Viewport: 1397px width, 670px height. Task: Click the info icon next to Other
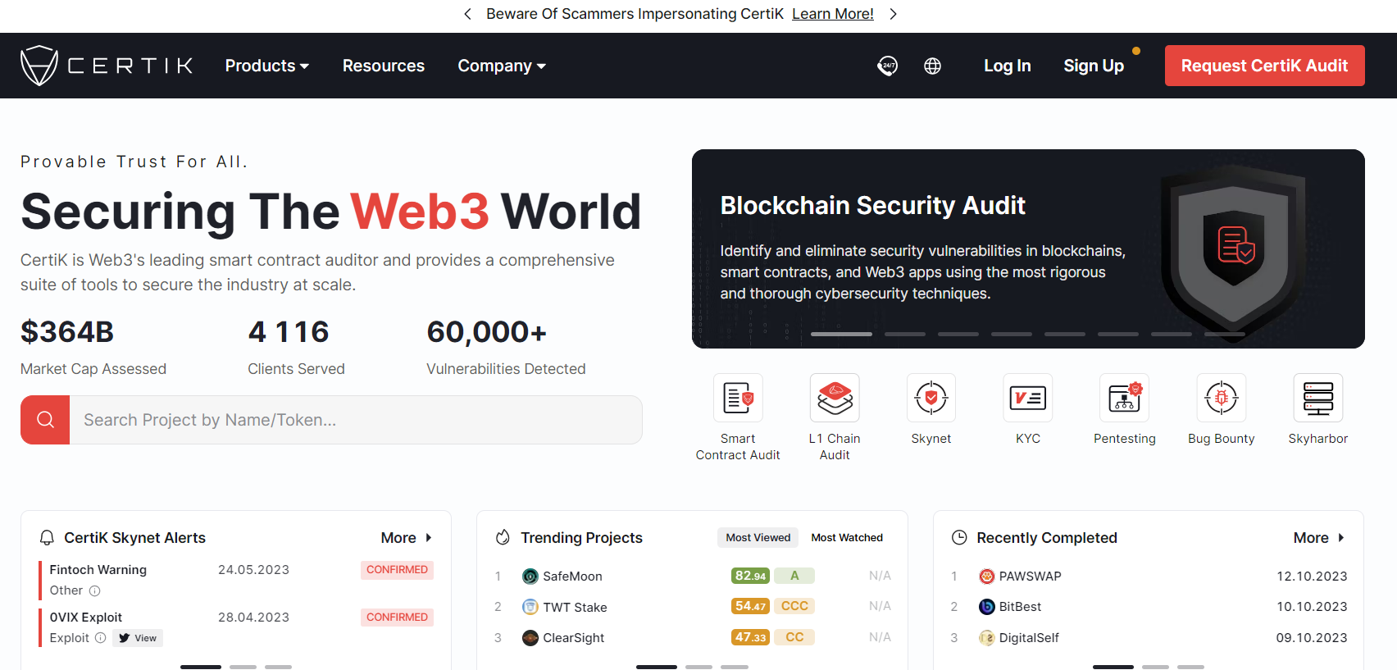tap(94, 590)
